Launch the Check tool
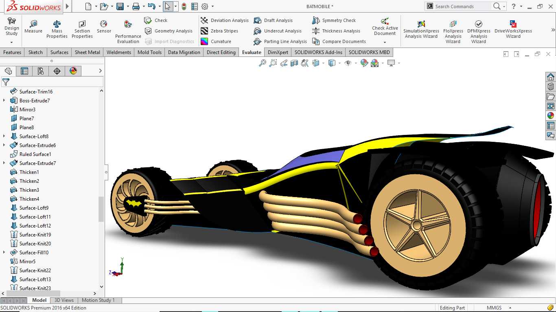The width and height of the screenshot is (556, 312). tap(156, 20)
